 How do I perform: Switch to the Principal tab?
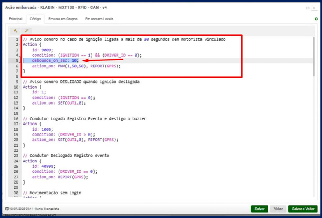click(x=16, y=19)
